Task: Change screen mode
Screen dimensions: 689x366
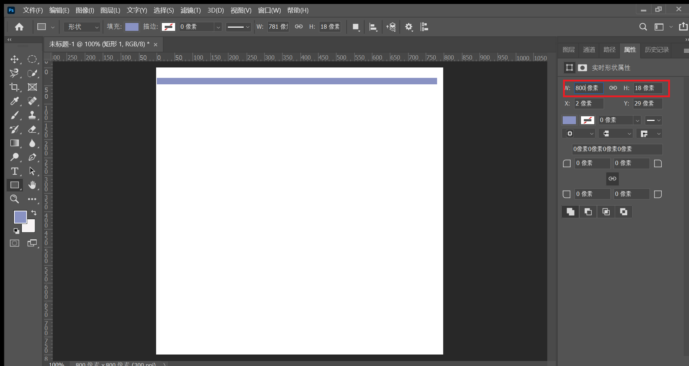Action: [x=32, y=243]
